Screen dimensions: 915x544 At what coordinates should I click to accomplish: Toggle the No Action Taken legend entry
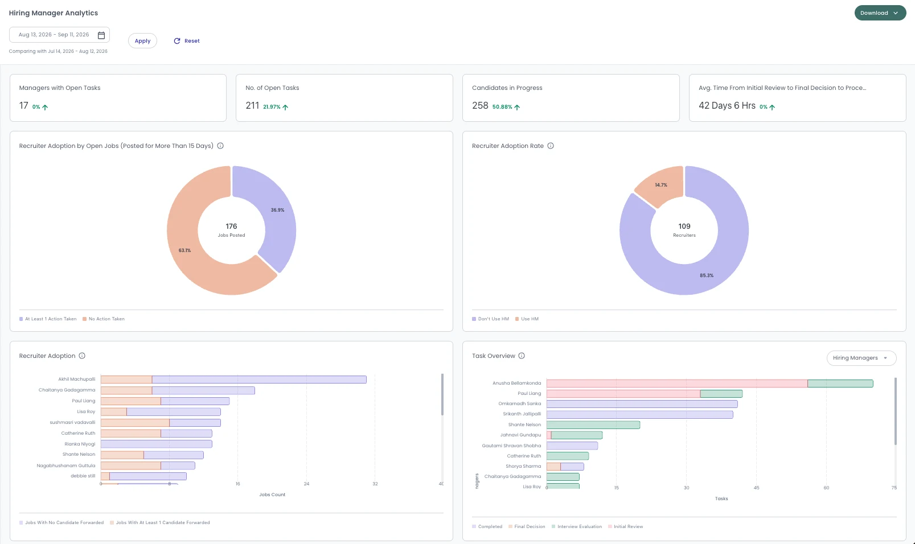click(104, 319)
